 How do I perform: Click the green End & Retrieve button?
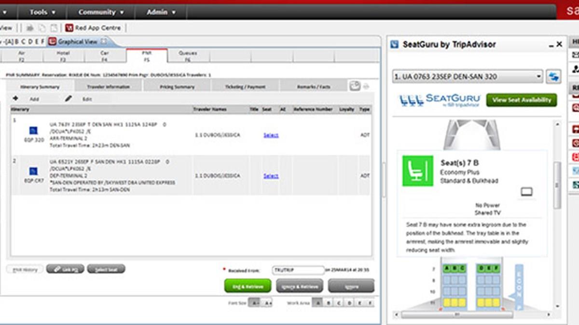pos(248,286)
